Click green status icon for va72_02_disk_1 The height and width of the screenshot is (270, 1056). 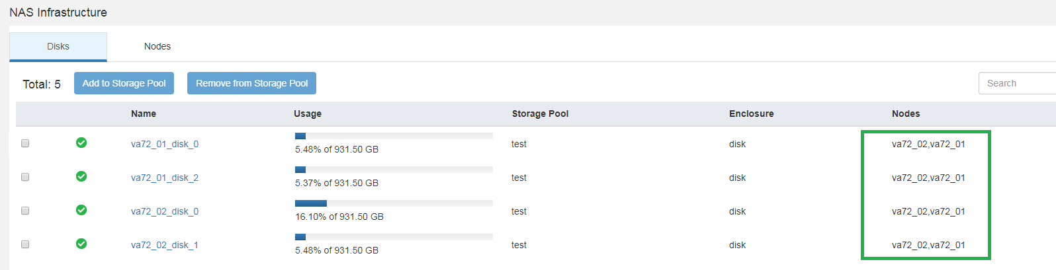click(81, 244)
